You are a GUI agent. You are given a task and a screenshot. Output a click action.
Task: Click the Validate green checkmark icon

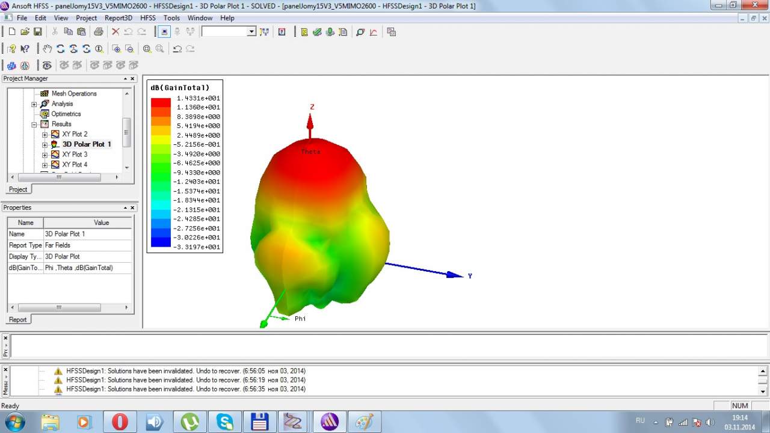tap(317, 32)
